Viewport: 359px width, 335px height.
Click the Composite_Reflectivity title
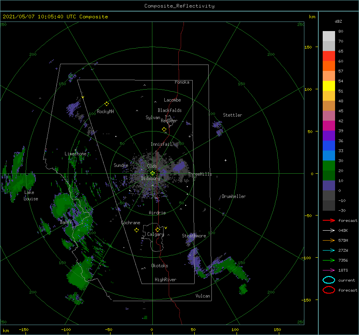(179, 6)
